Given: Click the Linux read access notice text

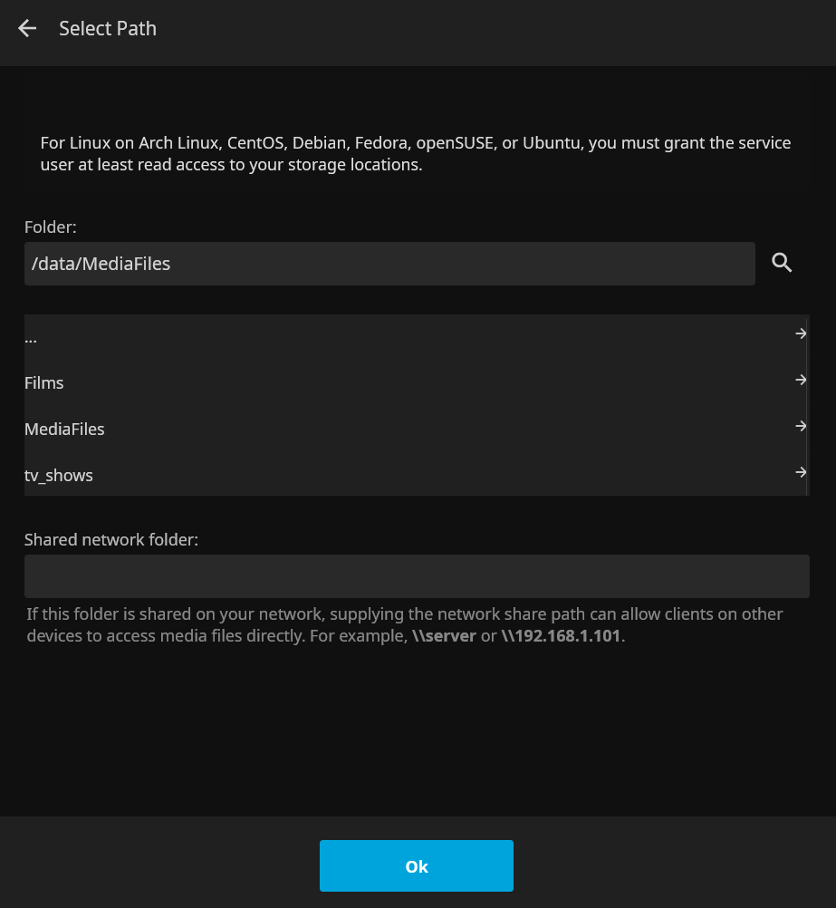Looking at the screenshot, I should pos(415,154).
